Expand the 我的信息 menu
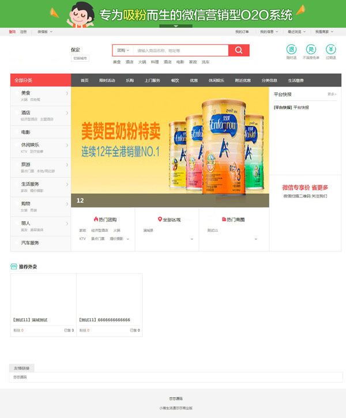Viewport: 346px width, 418px height. point(269,32)
